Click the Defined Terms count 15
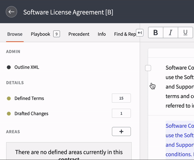The height and width of the screenshot is (160, 194). (121, 98)
